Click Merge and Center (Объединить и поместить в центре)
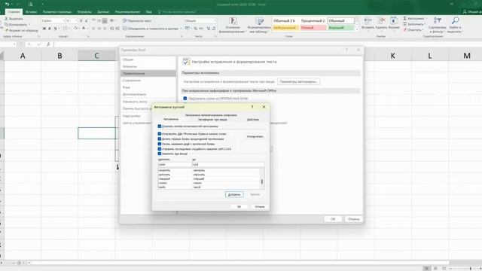The width and height of the screenshot is (482, 271). click(150, 29)
